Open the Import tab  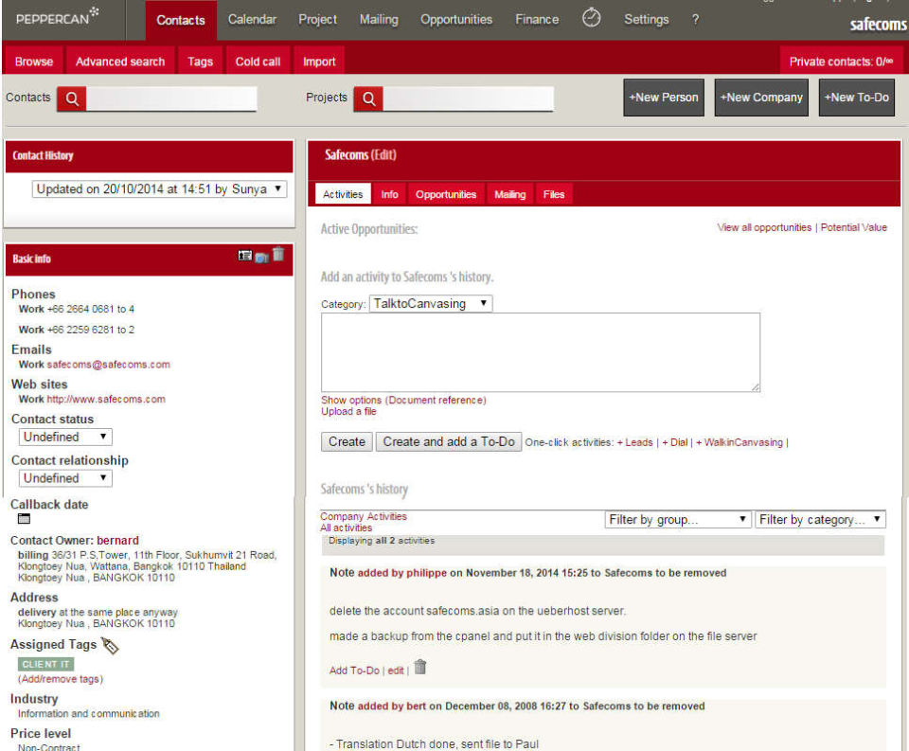tap(319, 61)
